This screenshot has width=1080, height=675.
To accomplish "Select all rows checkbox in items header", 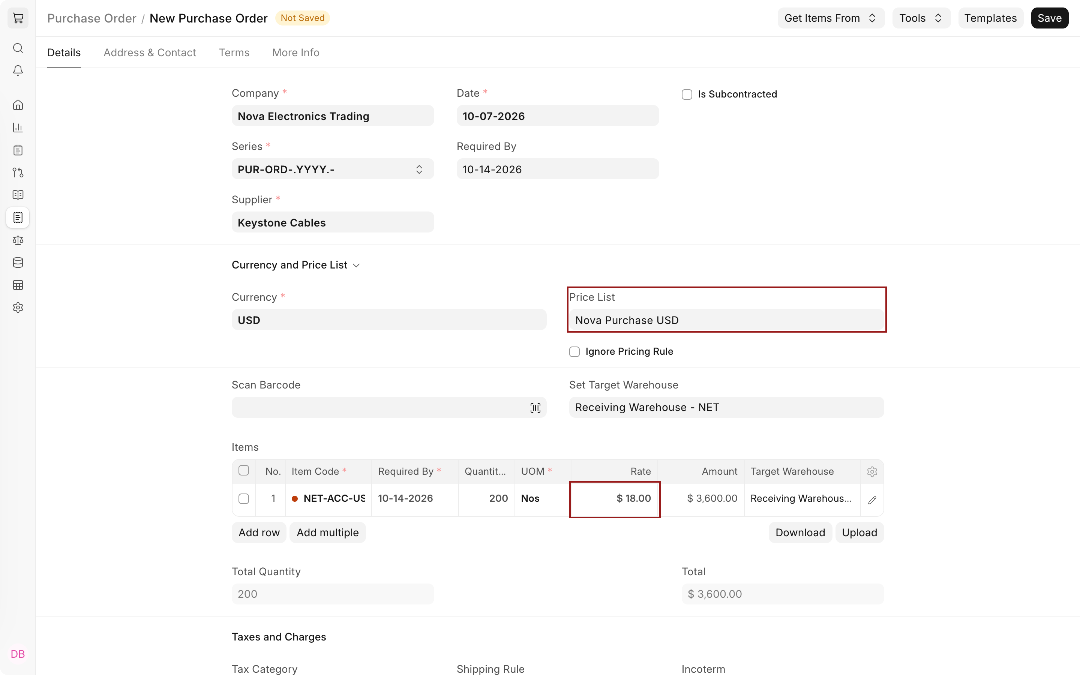I will click(x=244, y=471).
